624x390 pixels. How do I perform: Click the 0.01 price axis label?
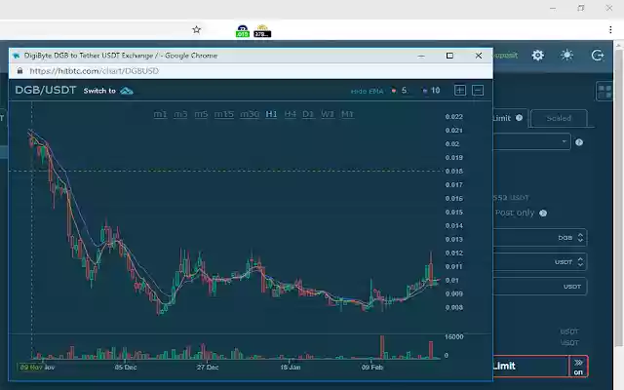[x=451, y=280]
